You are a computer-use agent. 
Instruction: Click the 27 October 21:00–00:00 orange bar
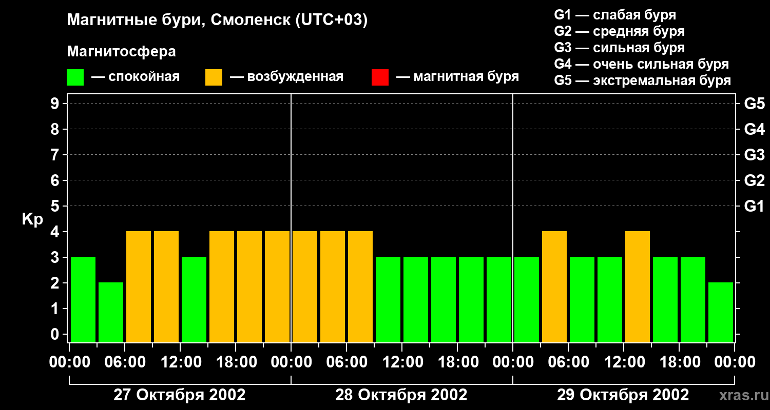[277, 286]
